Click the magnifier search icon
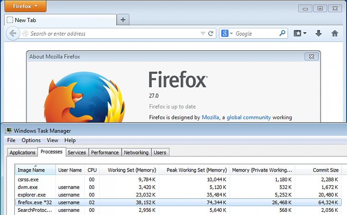 (282, 33)
